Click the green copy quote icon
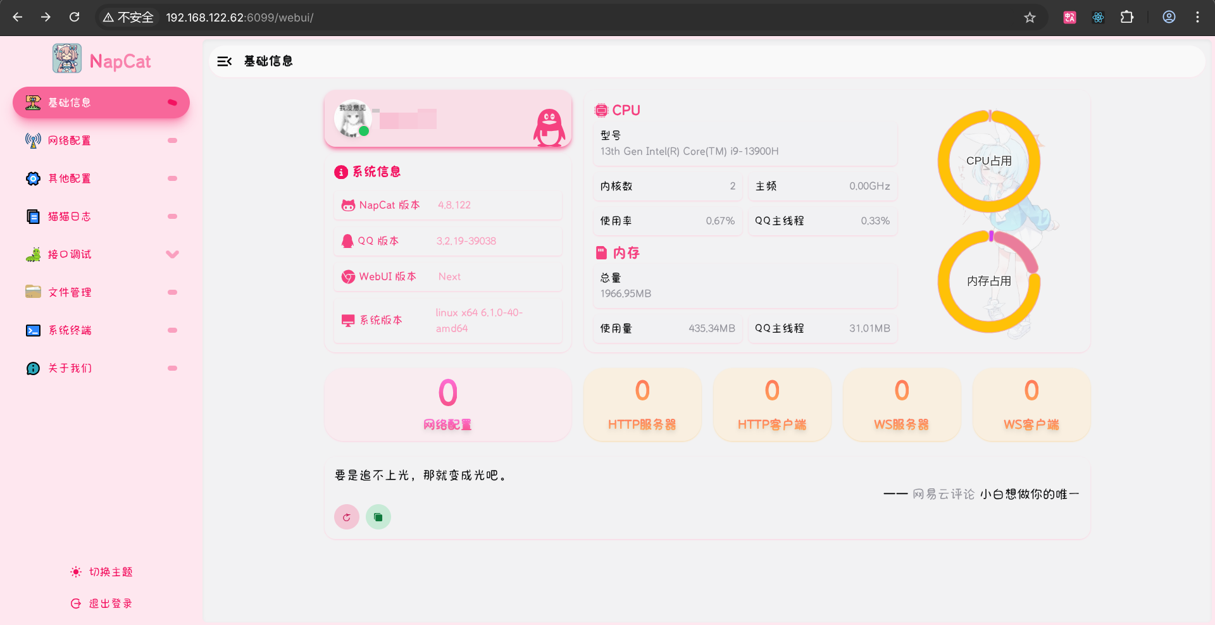1215x625 pixels. tap(378, 517)
